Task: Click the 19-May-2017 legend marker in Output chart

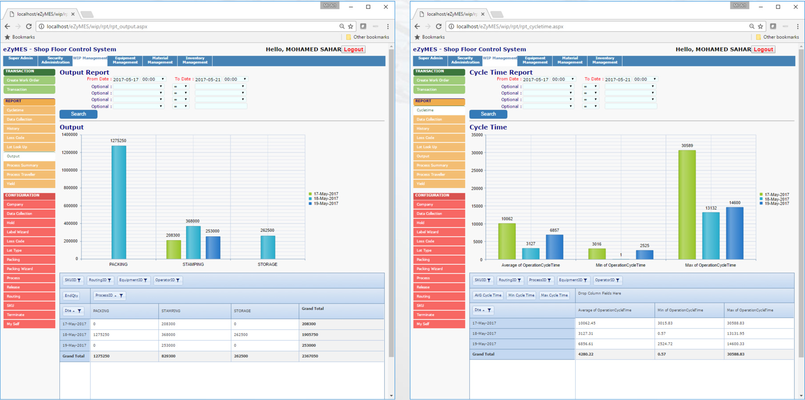Action: pyautogui.click(x=310, y=204)
